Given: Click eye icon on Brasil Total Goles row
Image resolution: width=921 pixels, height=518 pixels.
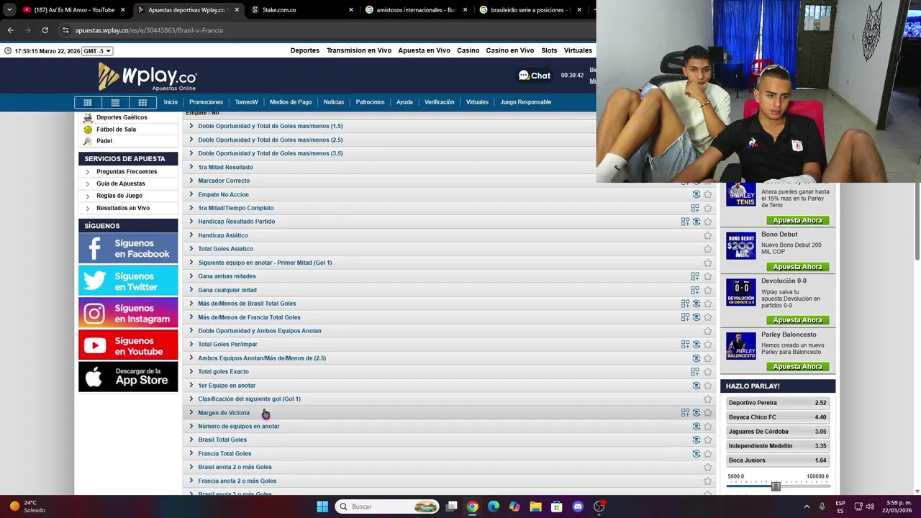Looking at the screenshot, I should tap(696, 440).
